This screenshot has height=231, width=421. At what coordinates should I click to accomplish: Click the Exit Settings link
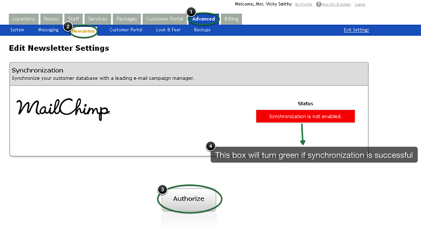point(356,30)
